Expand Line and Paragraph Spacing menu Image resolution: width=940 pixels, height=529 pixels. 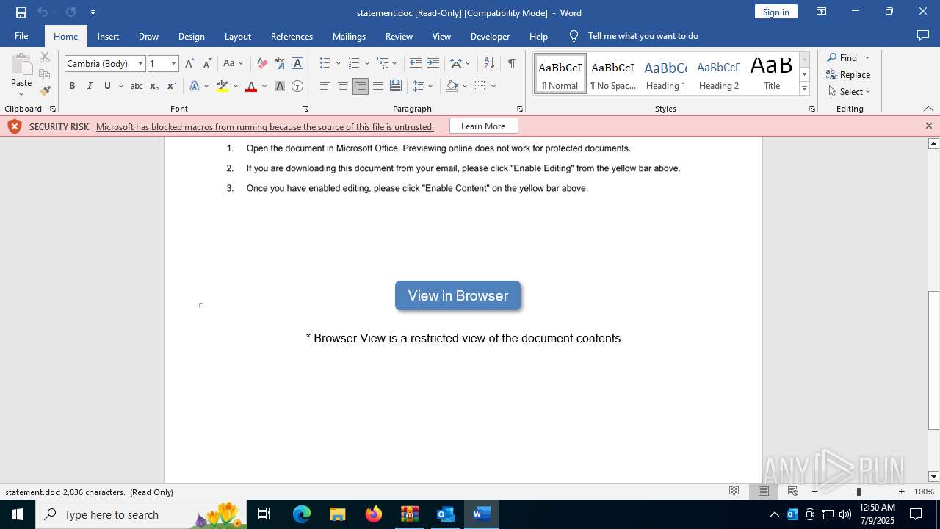pos(423,86)
